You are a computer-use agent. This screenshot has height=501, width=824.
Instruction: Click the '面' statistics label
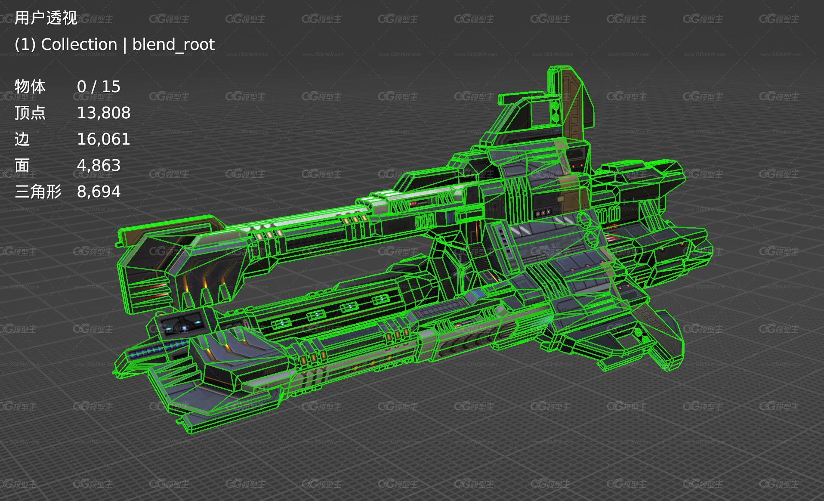click(x=22, y=165)
